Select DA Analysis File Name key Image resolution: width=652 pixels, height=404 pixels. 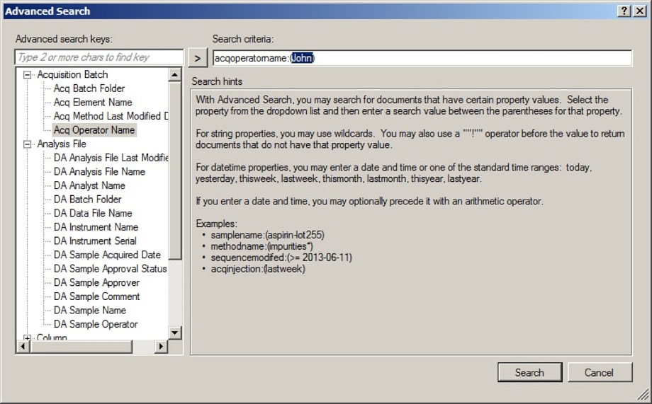(99, 172)
